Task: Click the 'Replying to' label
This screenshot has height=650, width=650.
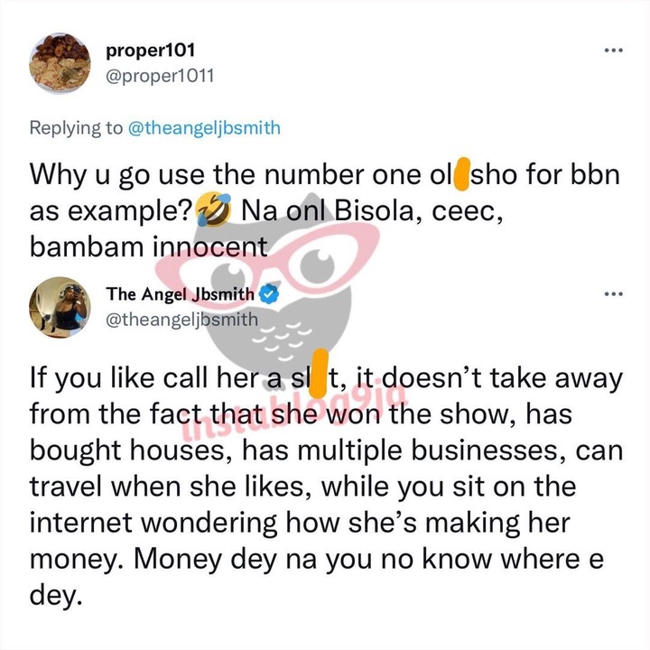Action: pyautogui.click(x=76, y=128)
